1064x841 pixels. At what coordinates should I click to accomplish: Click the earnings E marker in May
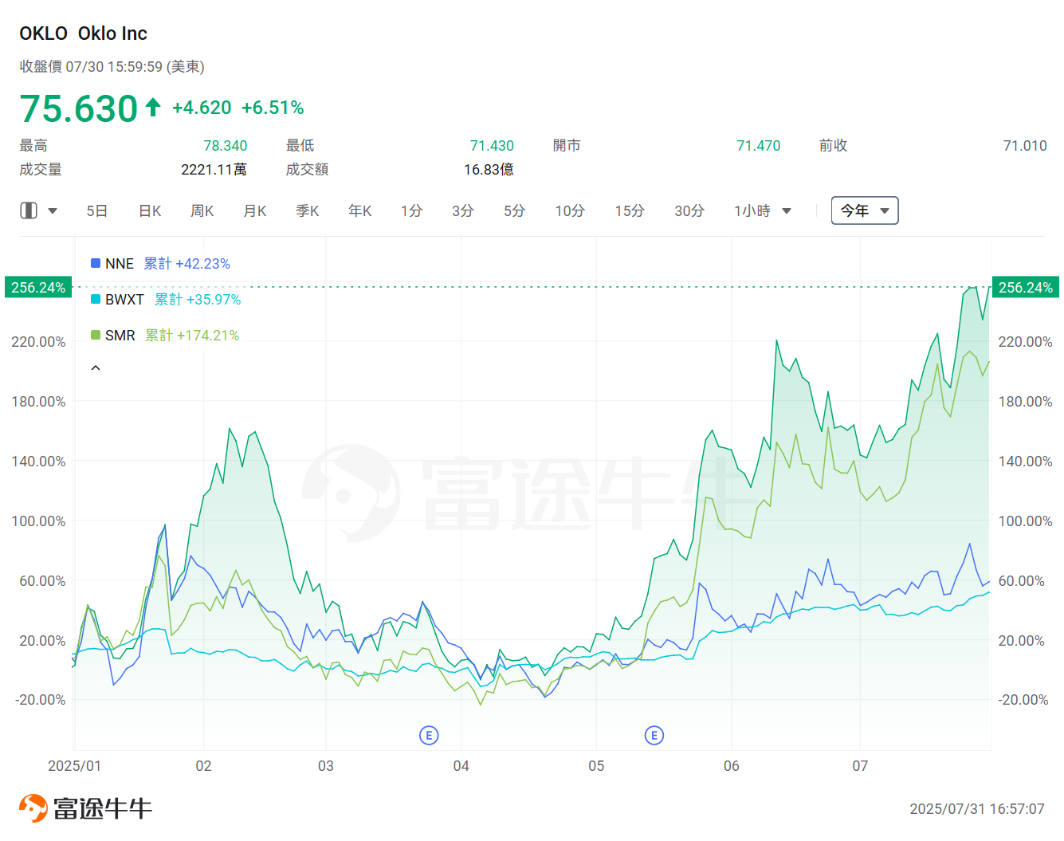coord(654,735)
